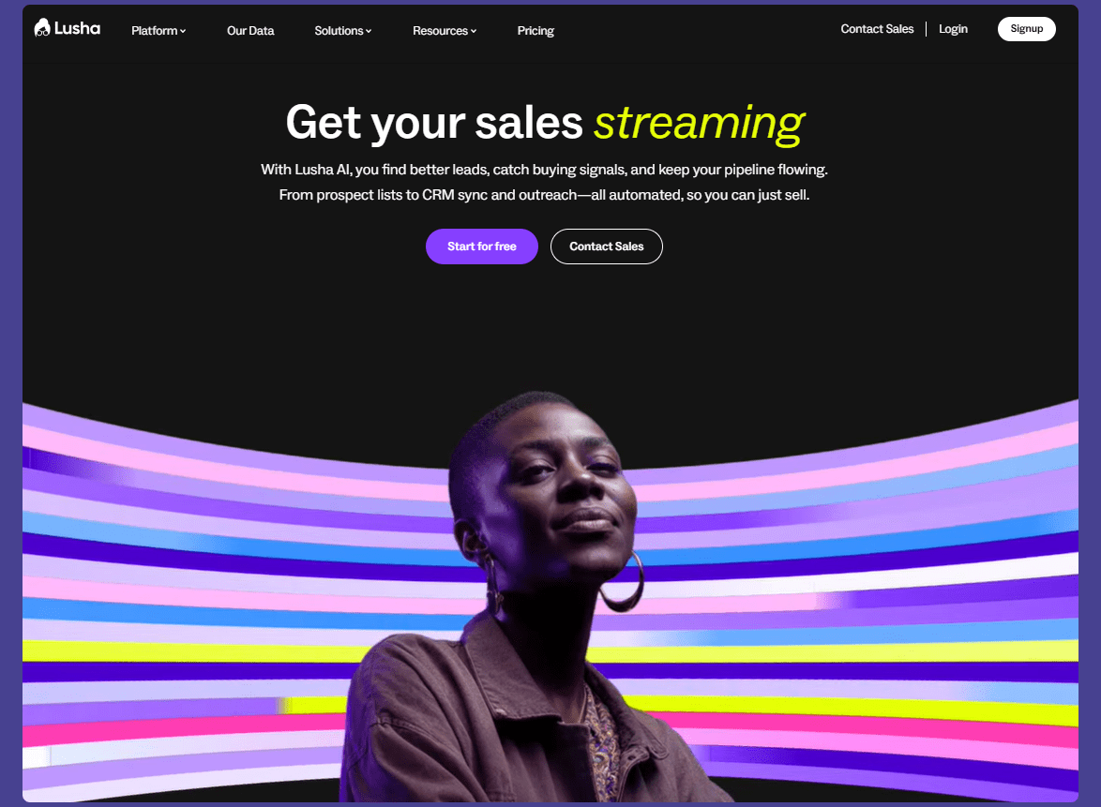Click the hoop earring in the photo
1101x807 pixels.
[x=624, y=581]
